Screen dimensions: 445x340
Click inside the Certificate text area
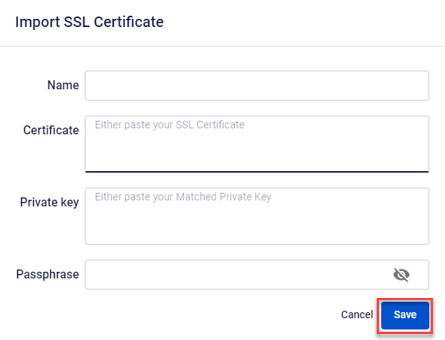256,149
